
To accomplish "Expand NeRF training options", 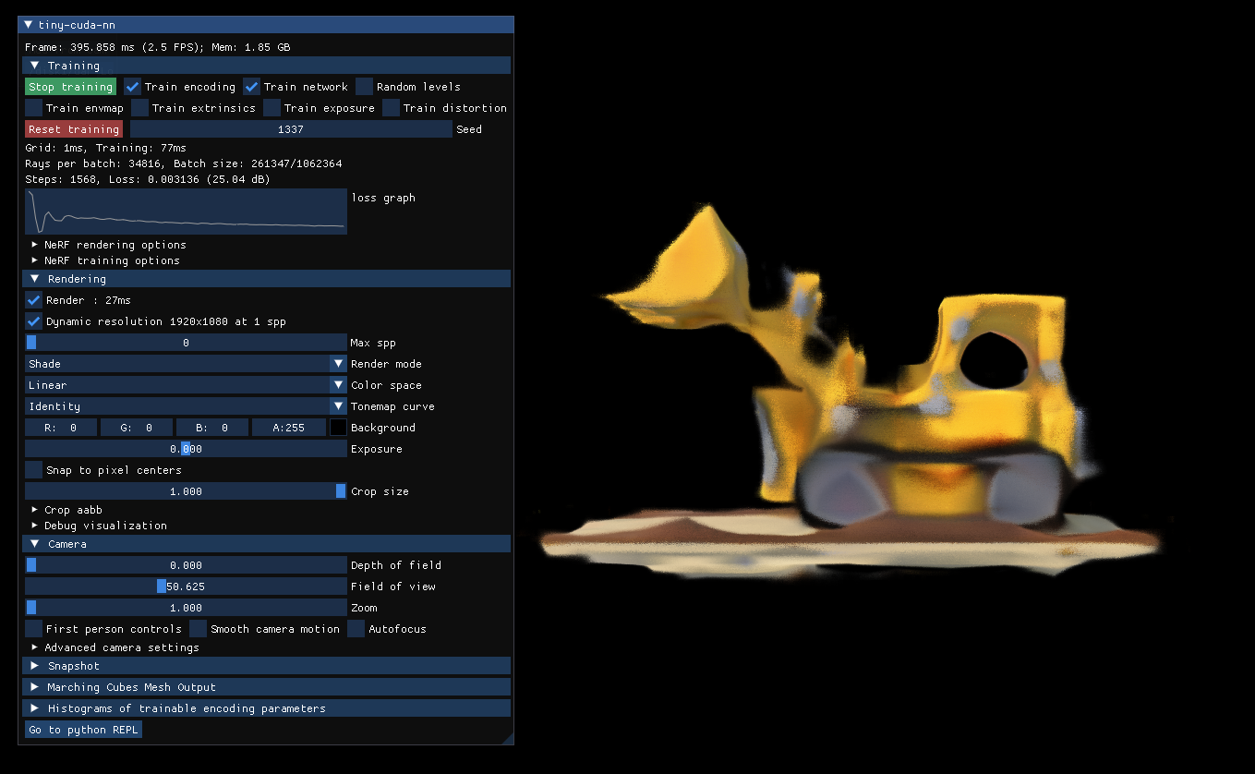I will pyautogui.click(x=105, y=260).
